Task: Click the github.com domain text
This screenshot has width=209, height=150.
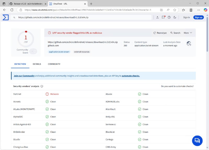Action: point(53,45)
